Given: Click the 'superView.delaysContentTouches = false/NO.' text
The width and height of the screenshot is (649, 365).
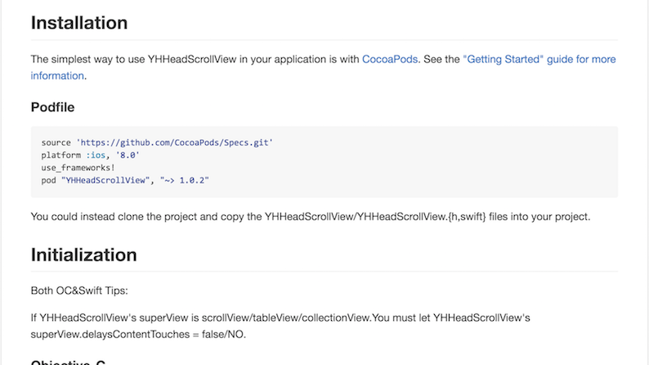Looking at the screenshot, I should point(138,335).
